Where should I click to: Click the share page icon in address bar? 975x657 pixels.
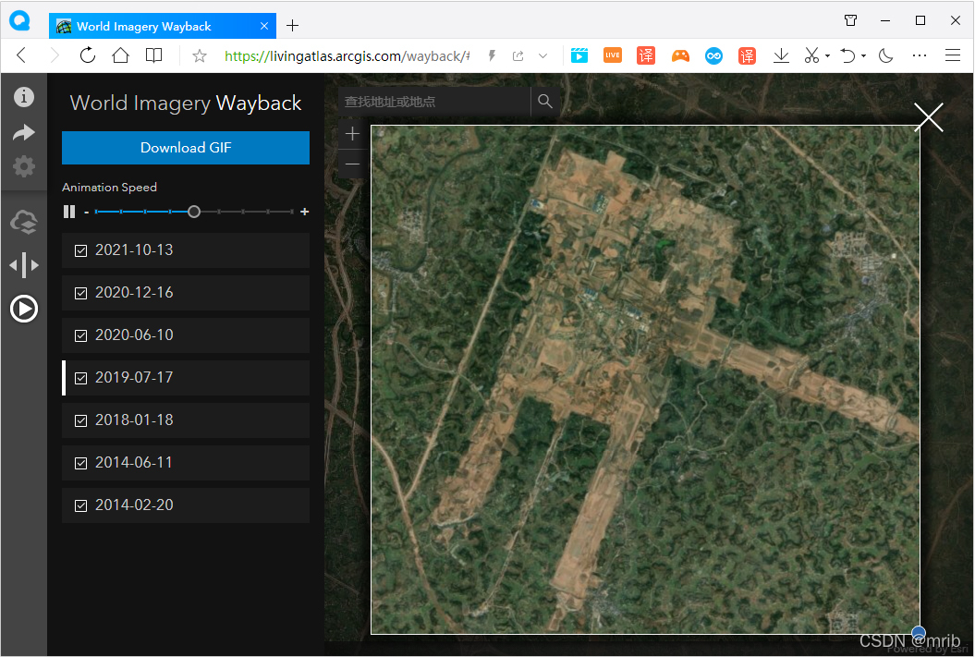click(518, 56)
